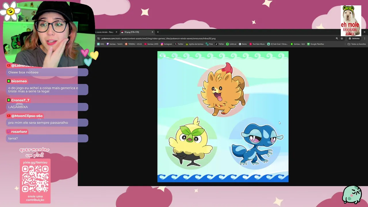Click chat username @MoonClipse-s6o
This screenshot has height=207, width=368.
point(27,116)
